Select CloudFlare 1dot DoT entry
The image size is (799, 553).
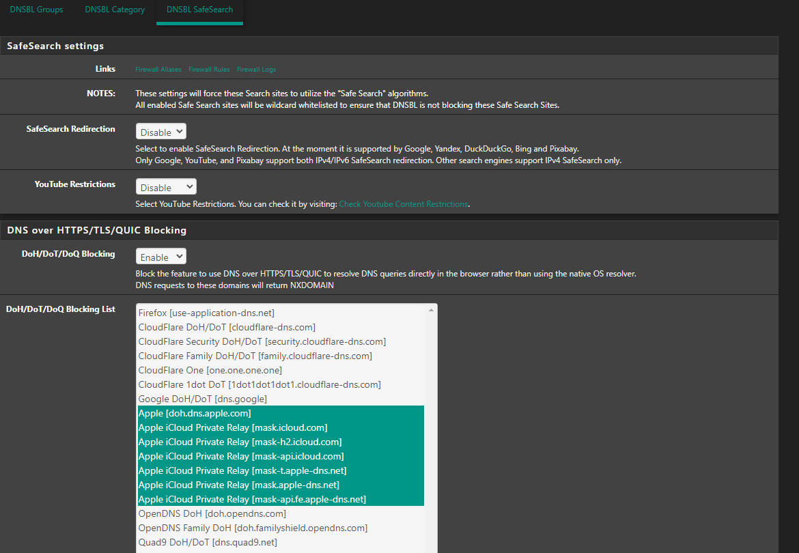coord(281,384)
